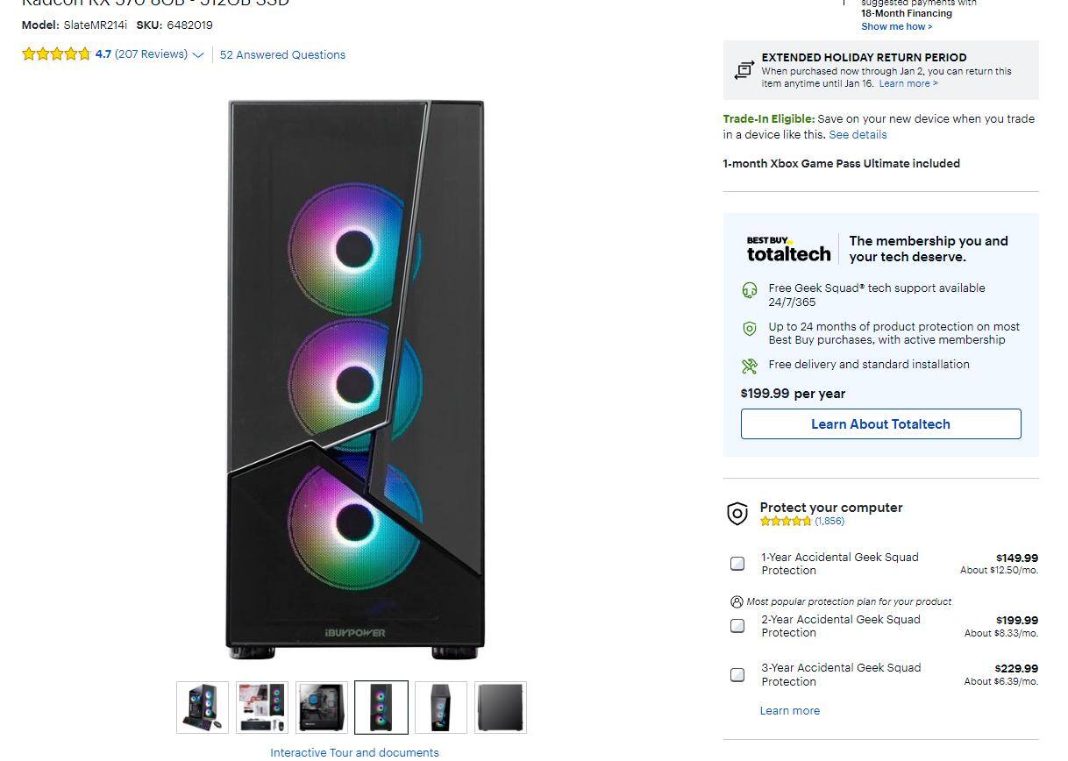
Task: Click the Best Buy Totaltech logo
Action: [x=787, y=248]
